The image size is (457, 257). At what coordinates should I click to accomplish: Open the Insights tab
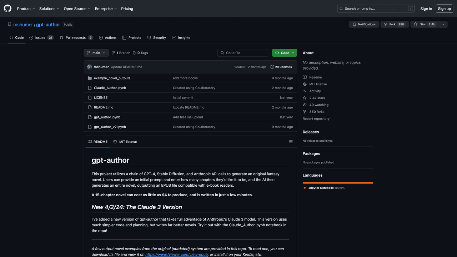pyautogui.click(x=181, y=37)
